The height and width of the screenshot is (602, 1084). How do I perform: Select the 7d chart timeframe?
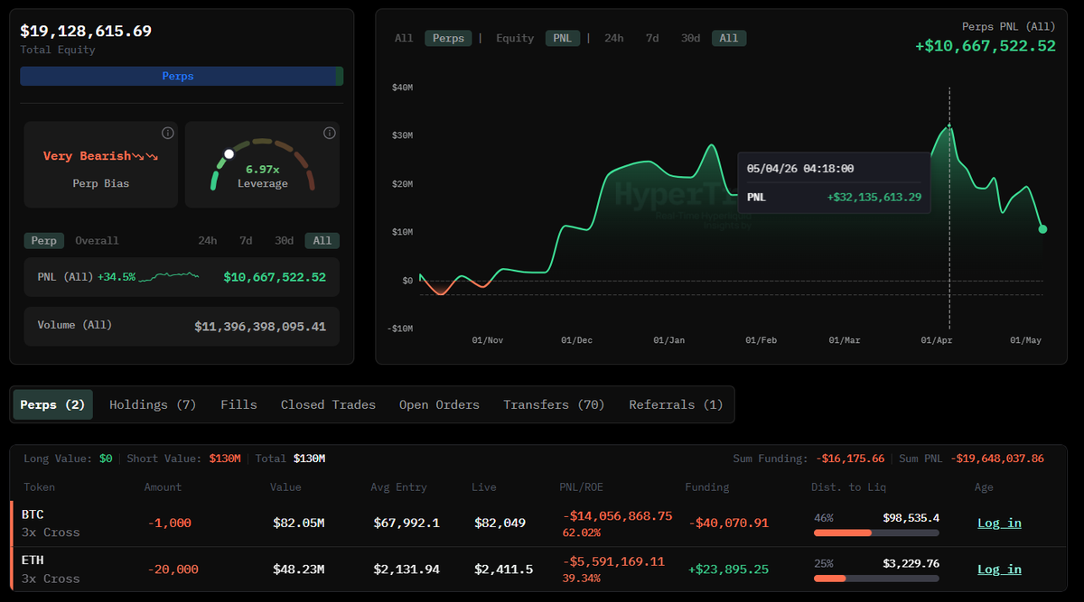(652, 38)
